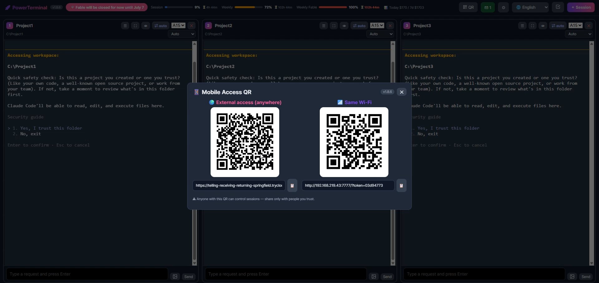Click the scroll up arrow in Project3 panel
This screenshot has height=283, width=599.
point(592,44)
